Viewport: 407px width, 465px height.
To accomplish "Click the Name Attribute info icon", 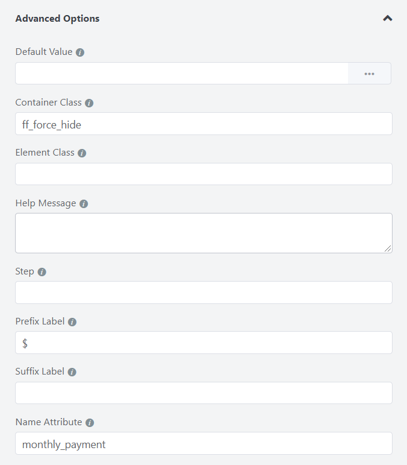I will pos(90,423).
